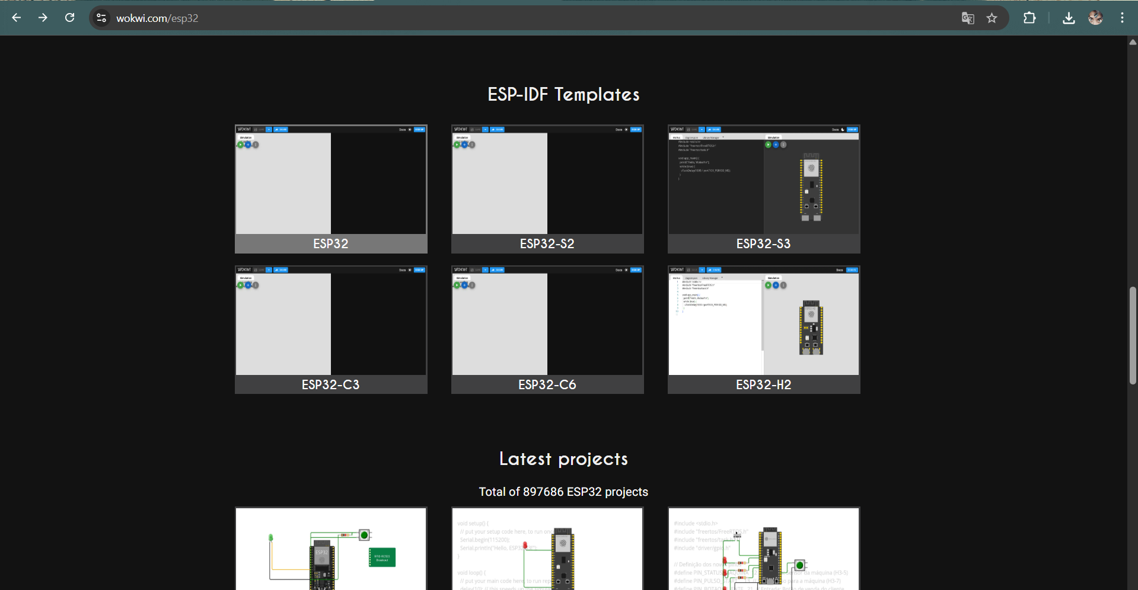Click the ESP32-C3 label link
Viewport: 1138px width, 590px height.
[x=331, y=384]
